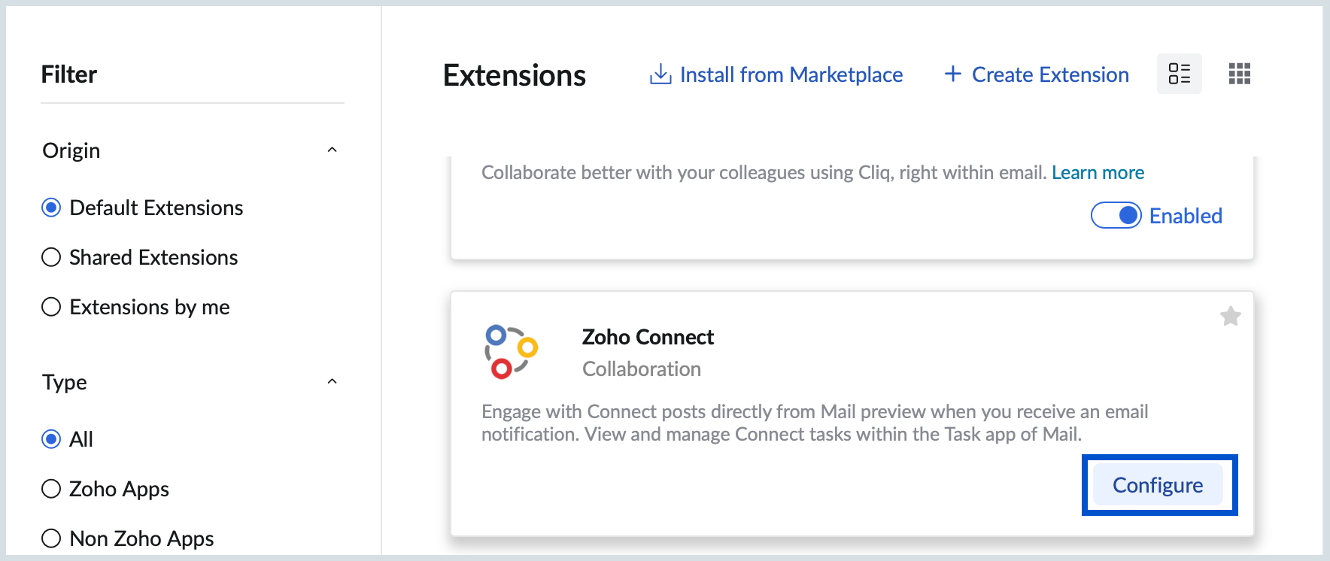Click Create Extension link
1330x561 pixels.
point(1050,74)
